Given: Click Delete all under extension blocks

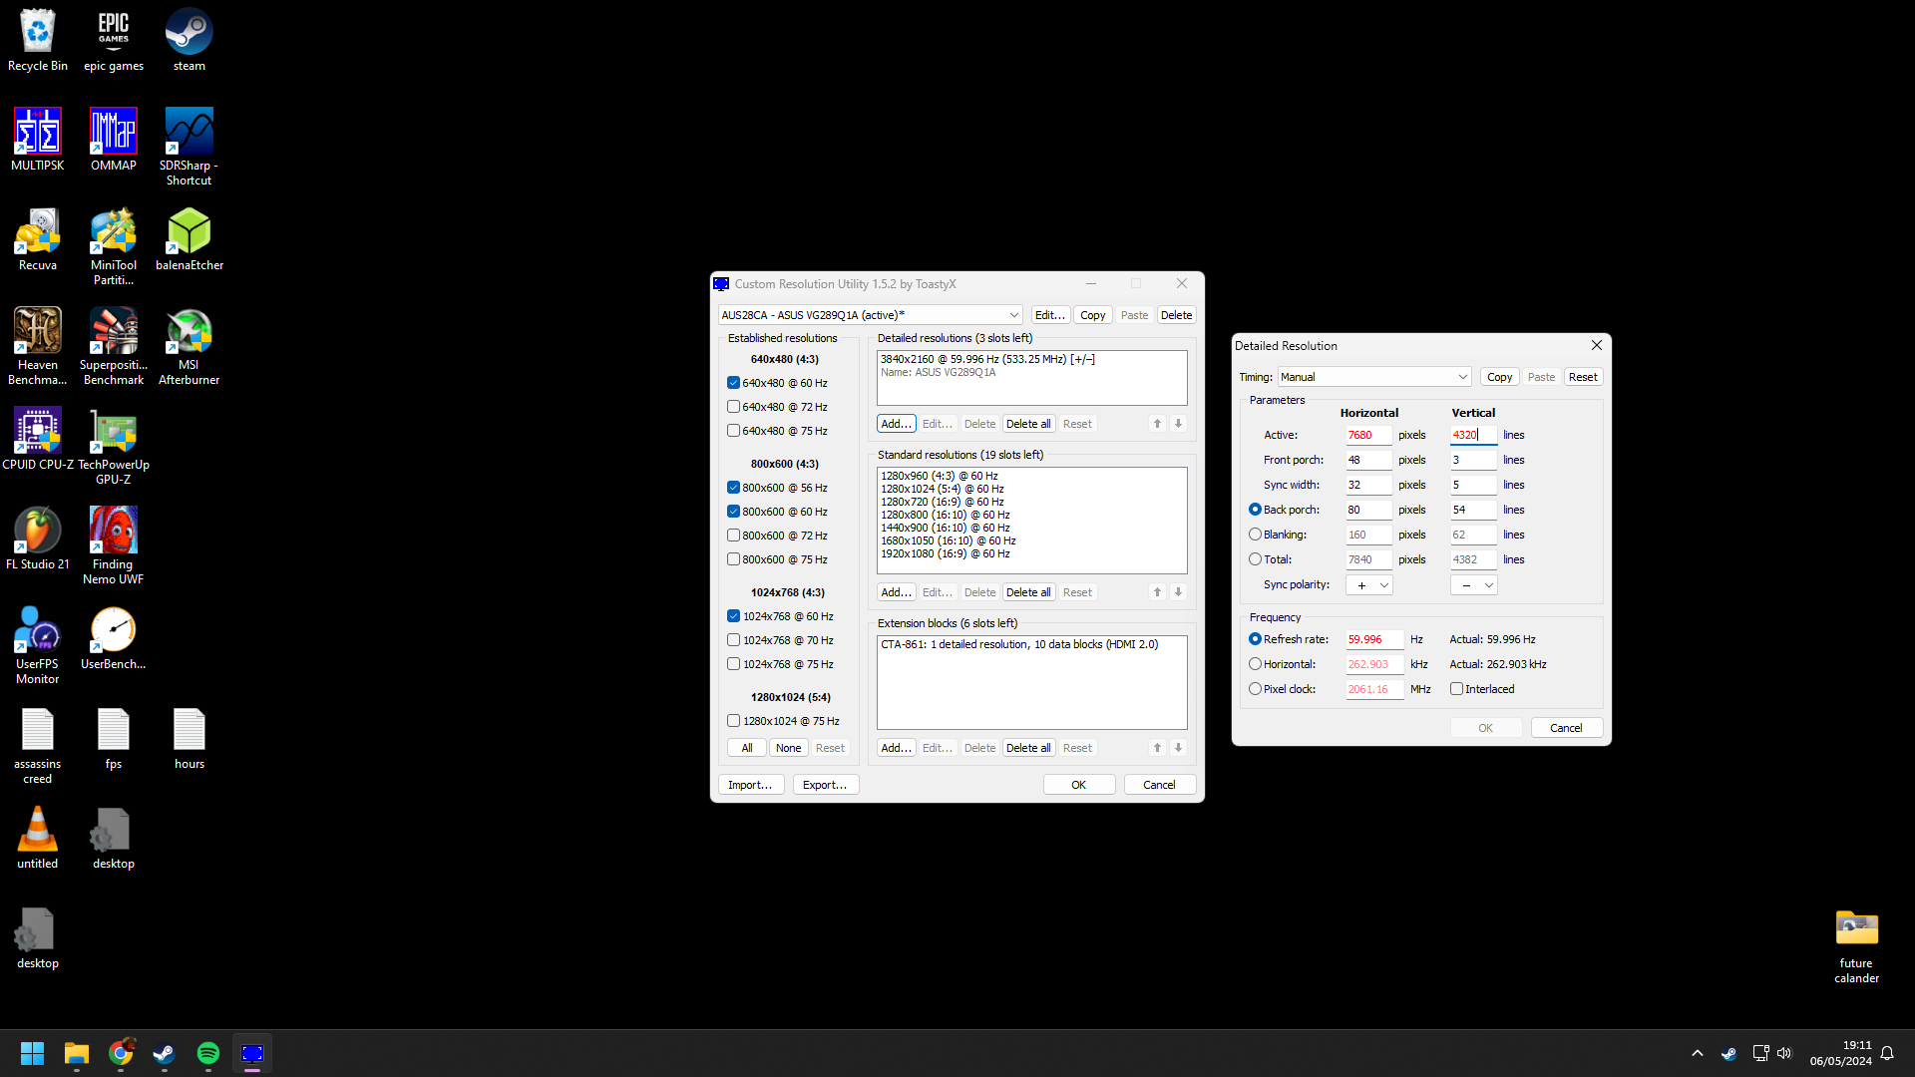Looking at the screenshot, I should click(1027, 748).
